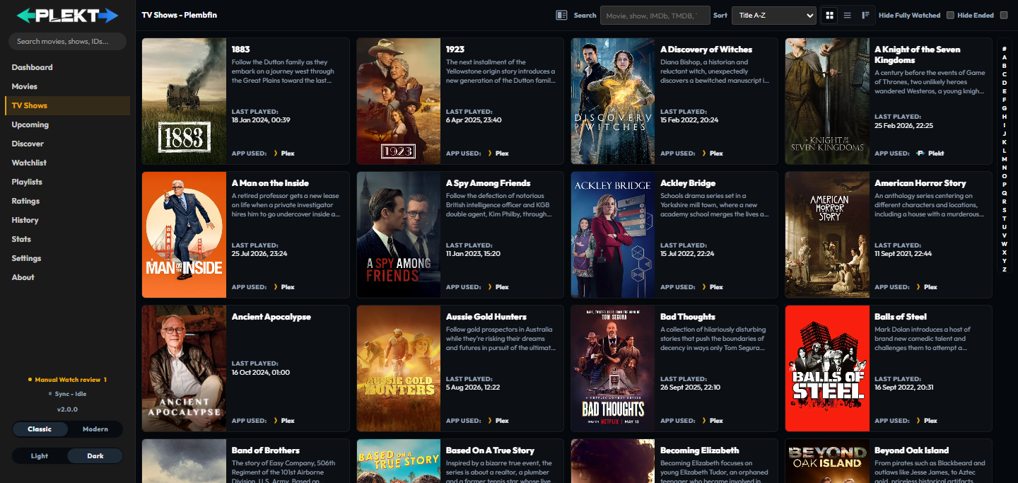The image size is (1018, 483).
Task: Open the Sort dropdown showing Title A-Z
Action: (x=774, y=15)
